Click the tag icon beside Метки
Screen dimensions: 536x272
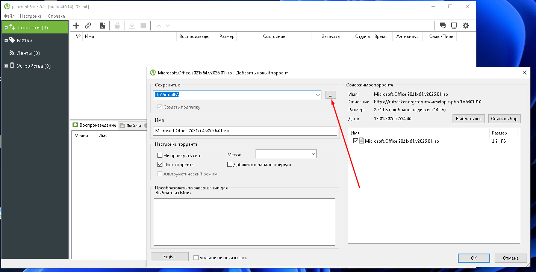tap(12, 40)
